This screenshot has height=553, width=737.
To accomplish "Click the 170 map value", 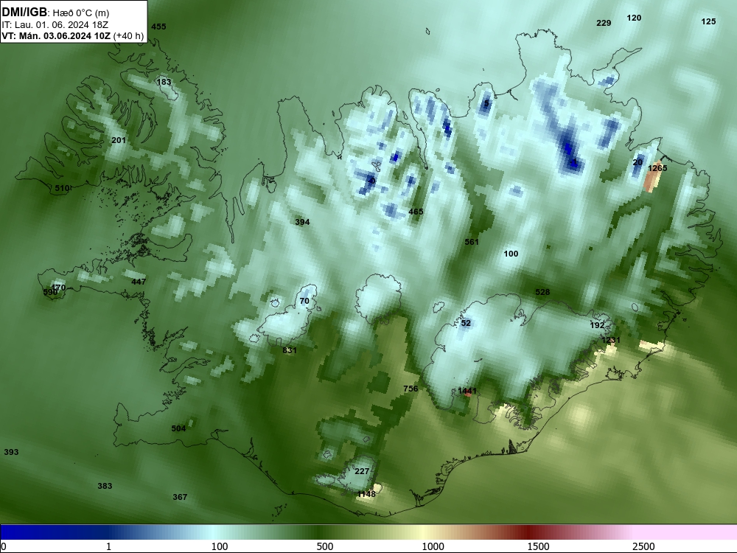I will click(x=59, y=288).
